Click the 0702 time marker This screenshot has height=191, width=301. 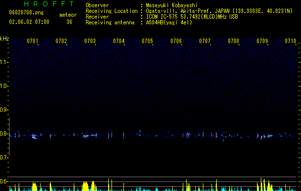click(61, 41)
